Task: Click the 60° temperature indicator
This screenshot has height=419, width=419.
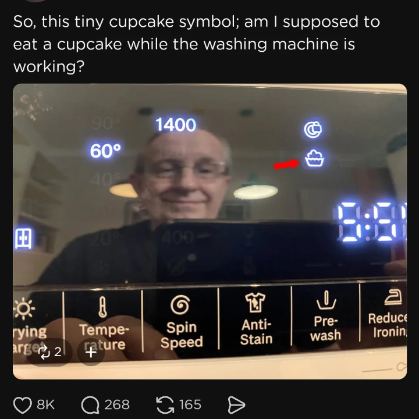Action: tap(105, 151)
